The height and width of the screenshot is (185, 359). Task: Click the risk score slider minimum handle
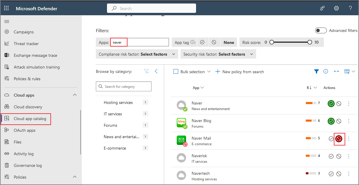(271, 42)
